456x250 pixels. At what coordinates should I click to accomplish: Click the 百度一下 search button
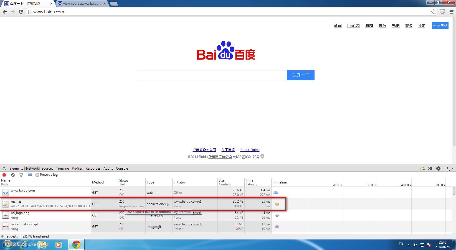pyautogui.click(x=301, y=75)
